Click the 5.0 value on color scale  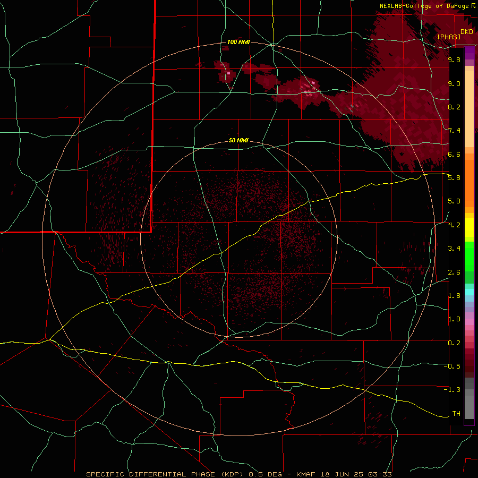(454, 201)
